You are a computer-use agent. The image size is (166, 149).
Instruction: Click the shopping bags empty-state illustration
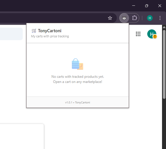77,64
